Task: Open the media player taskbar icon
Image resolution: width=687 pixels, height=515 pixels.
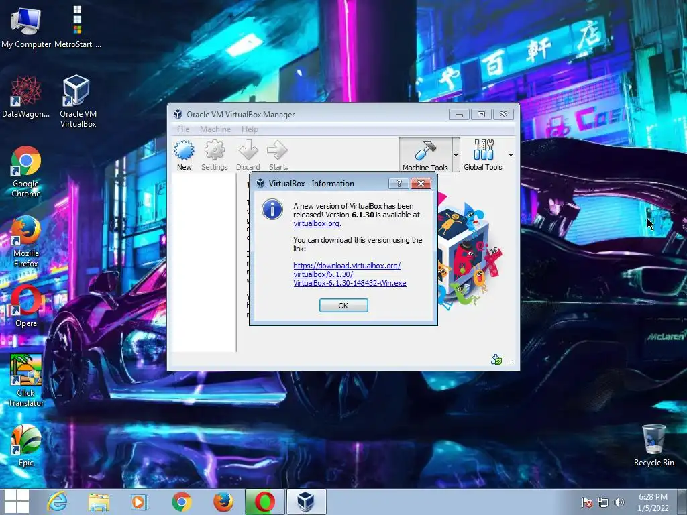Action: (140, 502)
